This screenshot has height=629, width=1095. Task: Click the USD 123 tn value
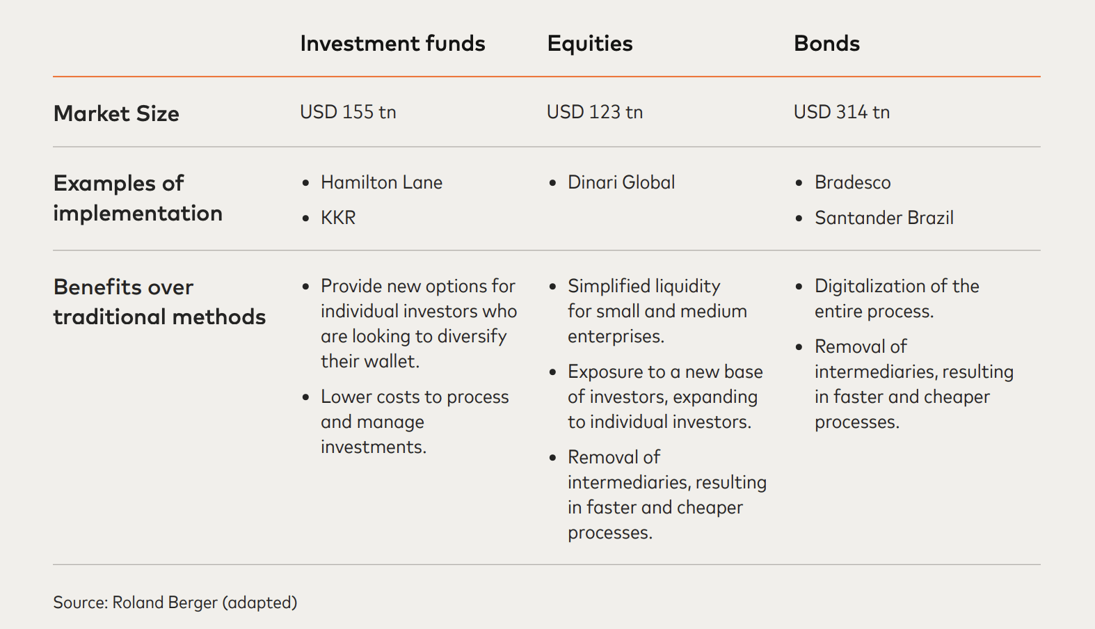point(595,112)
